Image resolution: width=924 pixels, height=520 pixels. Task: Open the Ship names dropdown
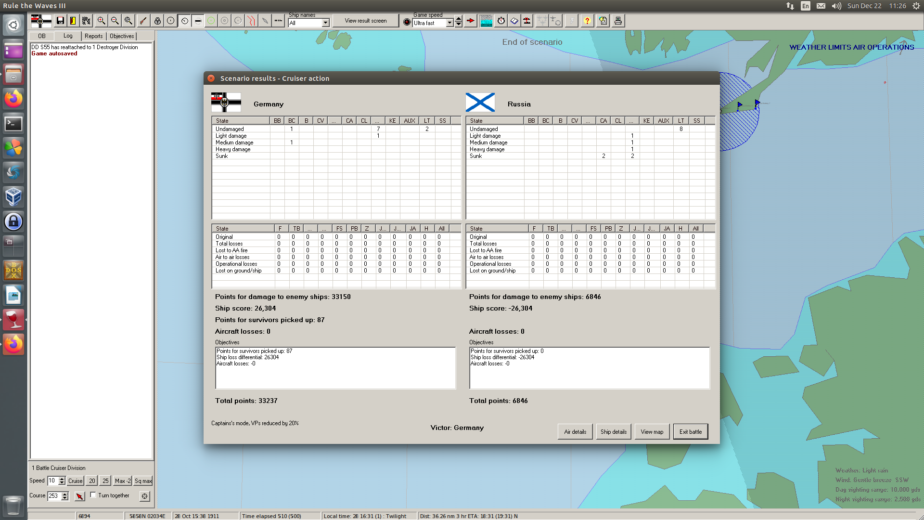click(325, 23)
